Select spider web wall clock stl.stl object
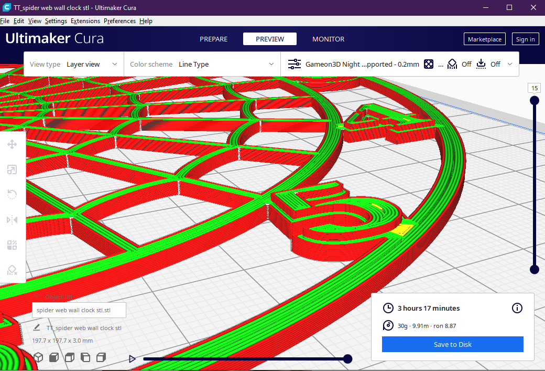This screenshot has height=371, width=545. [79, 310]
